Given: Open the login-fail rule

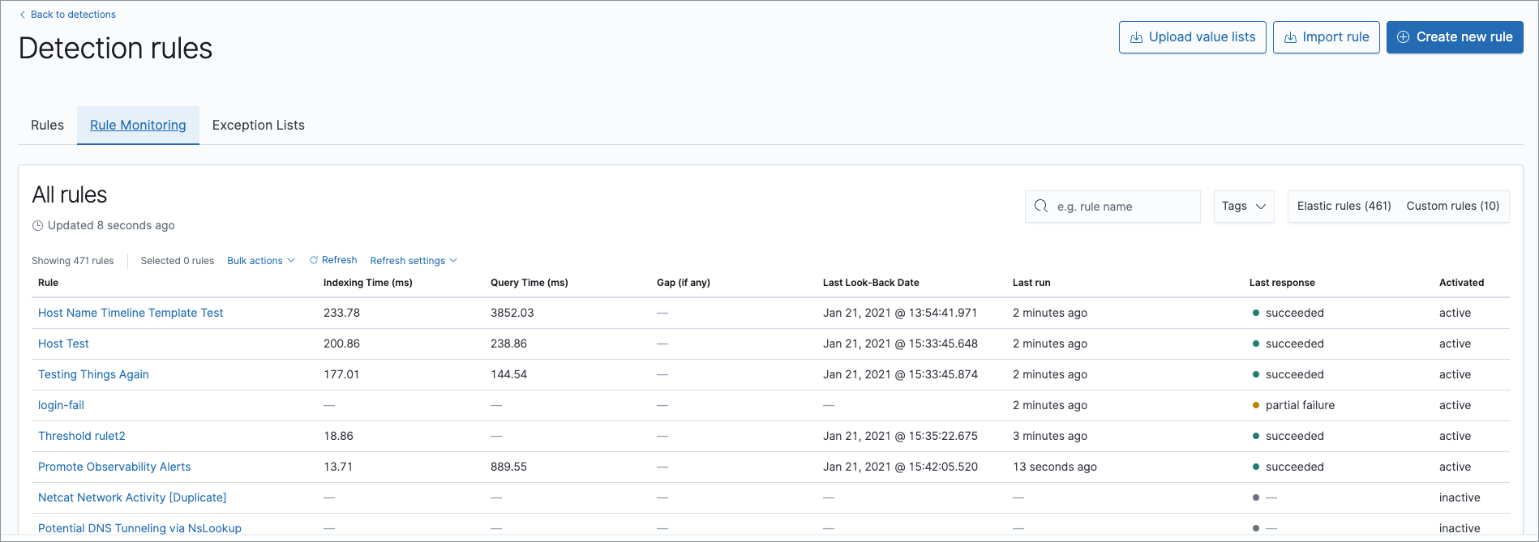Looking at the screenshot, I should pyautogui.click(x=61, y=405).
